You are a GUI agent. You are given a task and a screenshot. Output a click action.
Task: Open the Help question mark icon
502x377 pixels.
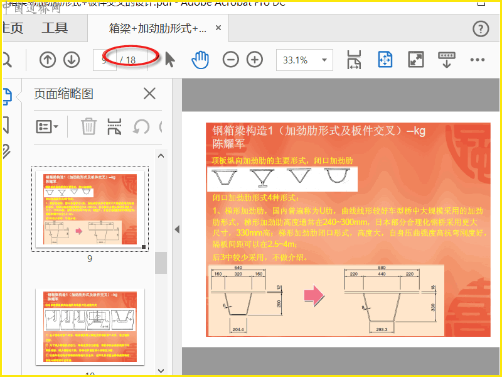click(x=481, y=29)
